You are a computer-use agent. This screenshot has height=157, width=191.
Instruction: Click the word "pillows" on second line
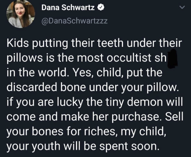coord(25,58)
